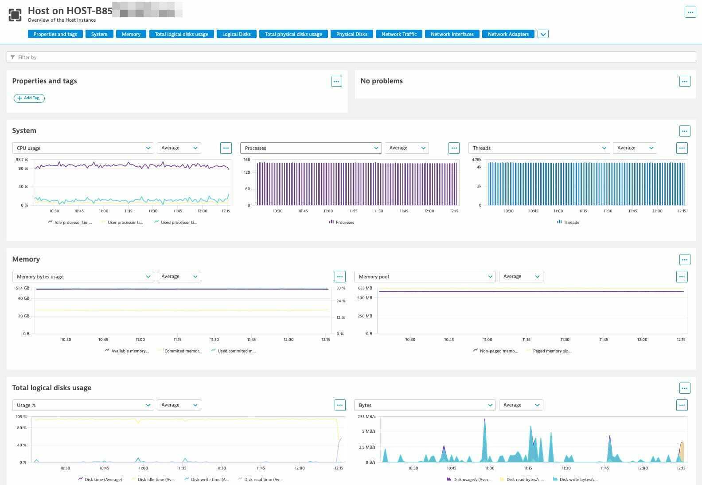
Task: Toggle Paged memory size legend series
Action: click(549, 351)
